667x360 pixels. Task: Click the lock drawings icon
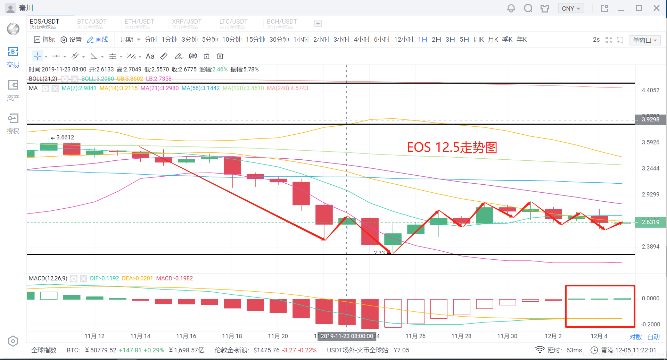tap(207, 56)
